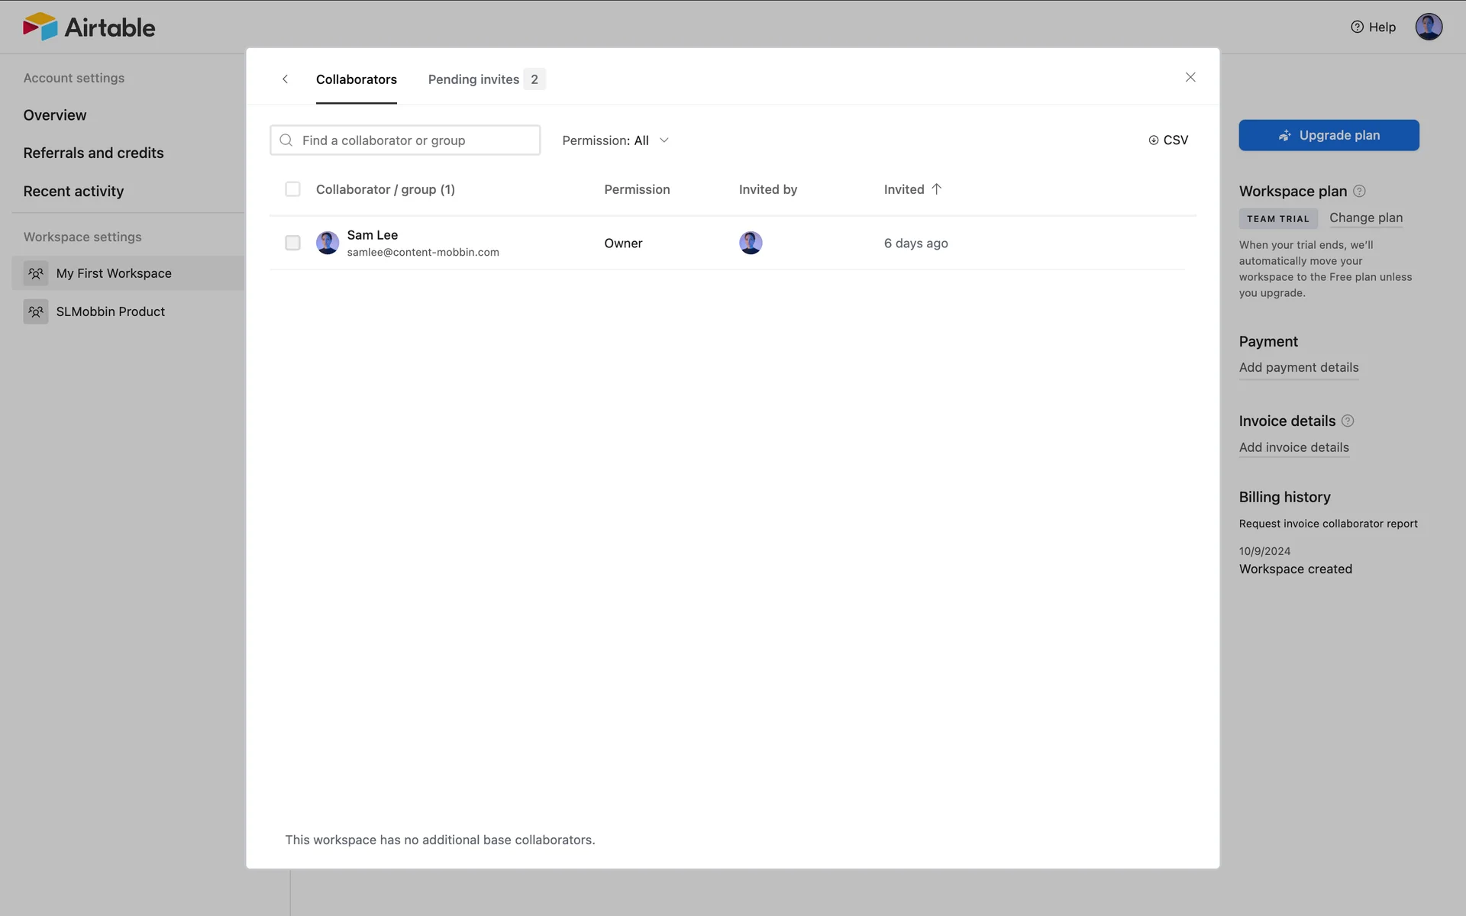The width and height of the screenshot is (1466, 916).
Task: Switch to the Pending invites tab
Action: point(486,79)
